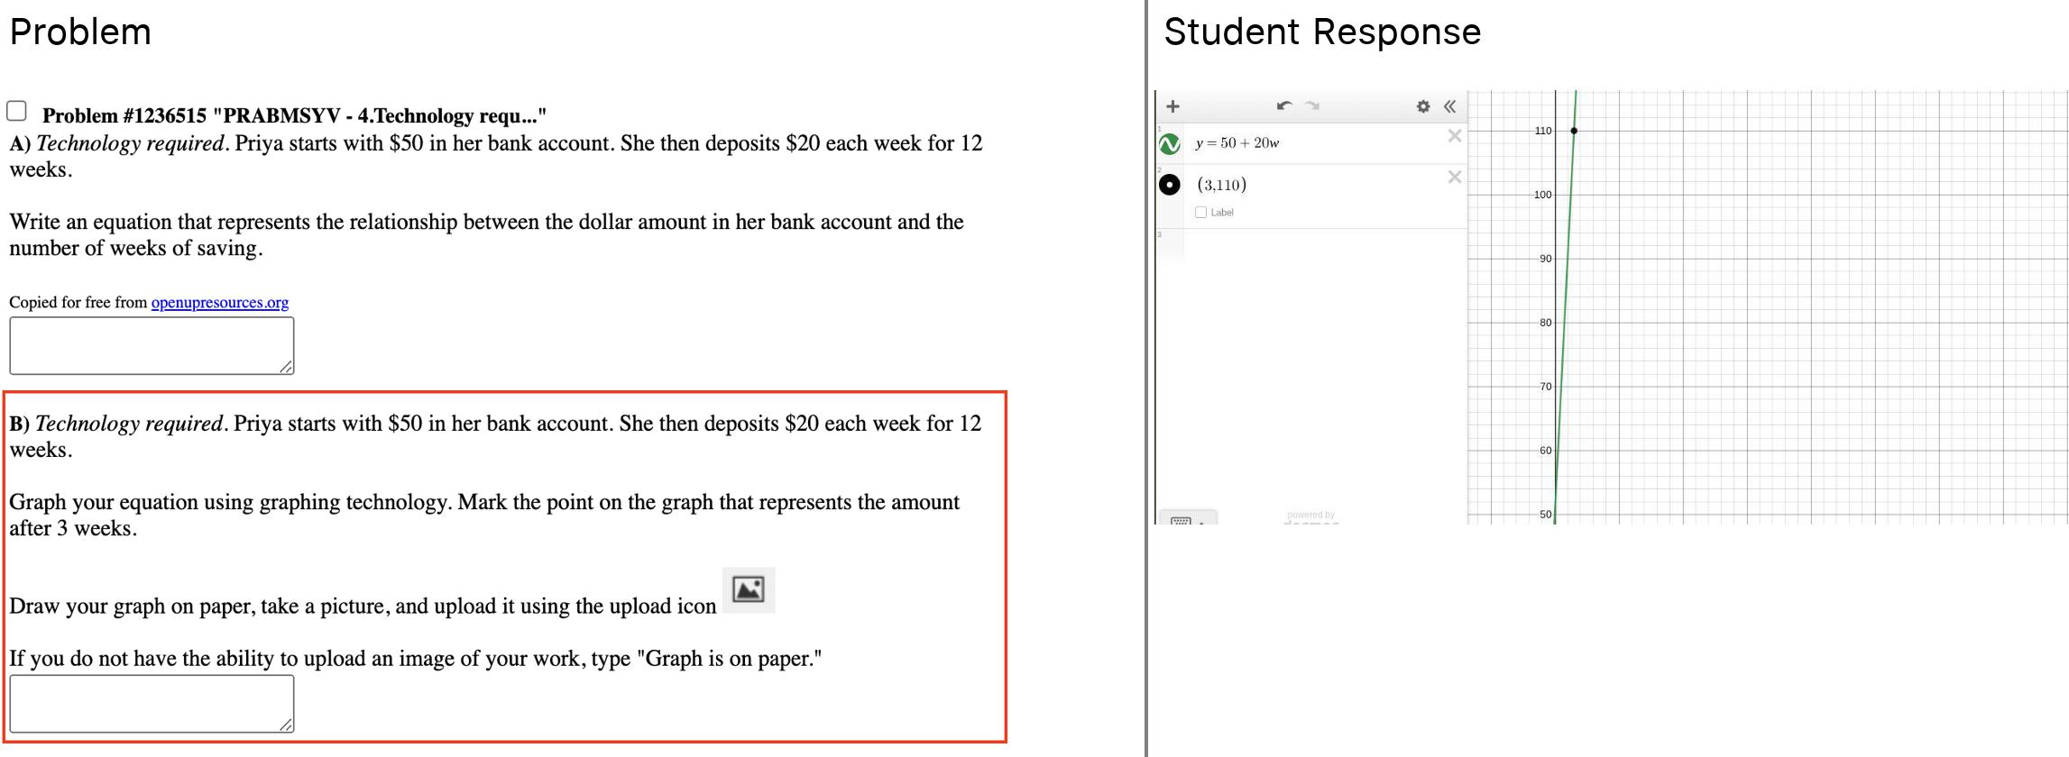
Task: Check the Problem #1236515 checkbox
Action: [16, 111]
